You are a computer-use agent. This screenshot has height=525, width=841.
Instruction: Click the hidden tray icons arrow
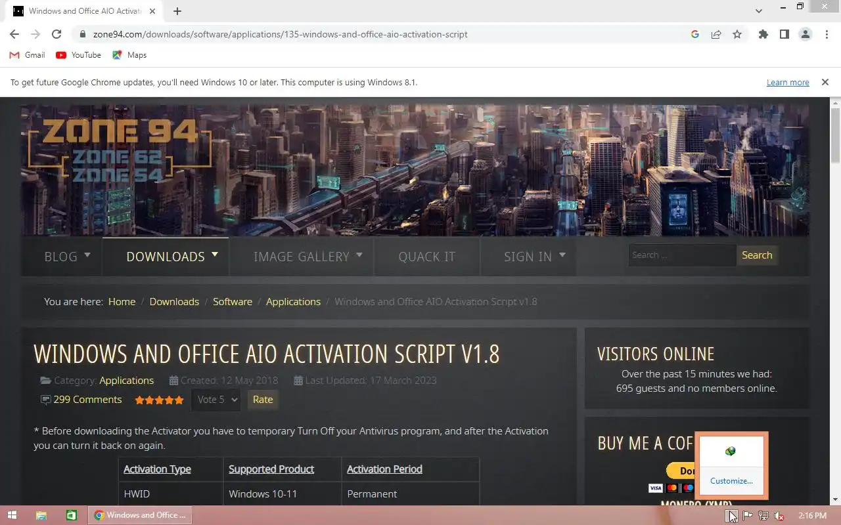tap(731, 515)
